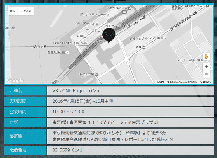Click the black VR ZONE map marker
This screenshot has height=158, width=217.
[x=109, y=35]
